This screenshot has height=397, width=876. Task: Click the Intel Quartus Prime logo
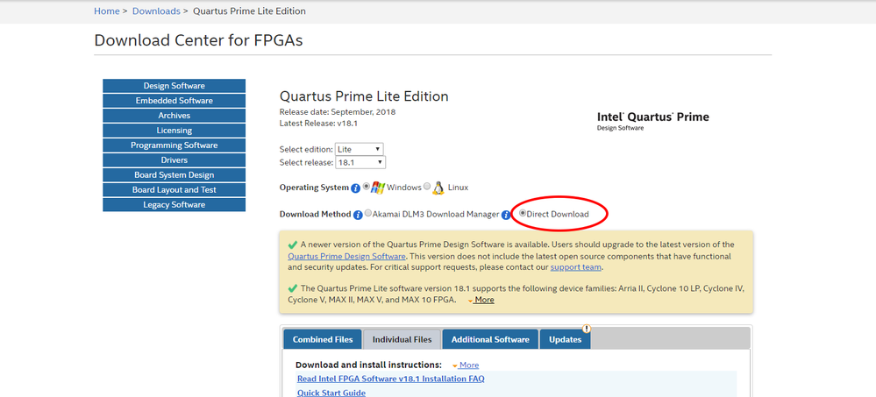(653, 121)
